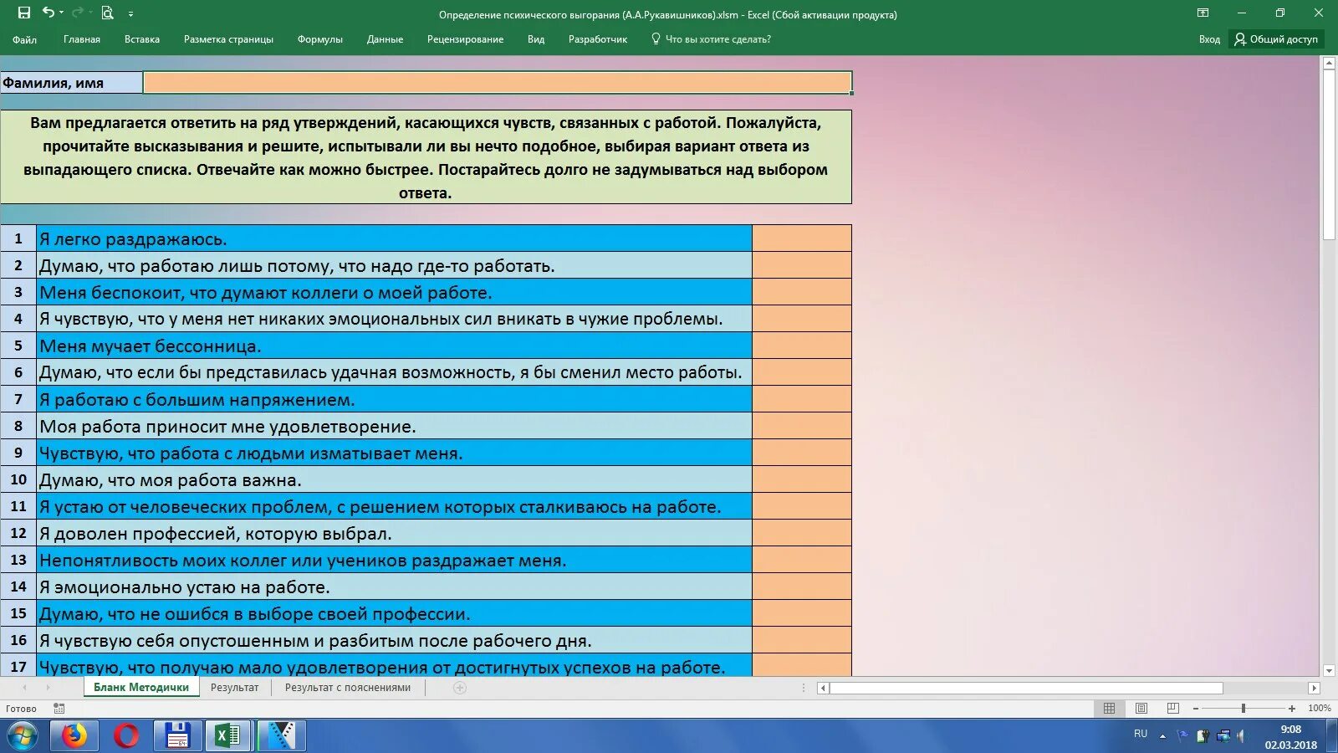Click the instructions text box 'Вам предлагается ответить'
This screenshot has width=1338, height=753.
click(426, 157)
